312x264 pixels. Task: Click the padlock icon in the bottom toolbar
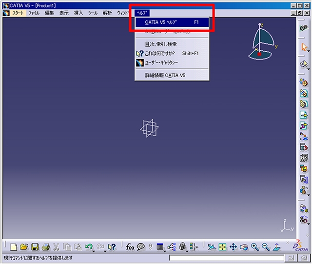coord(182,246)
